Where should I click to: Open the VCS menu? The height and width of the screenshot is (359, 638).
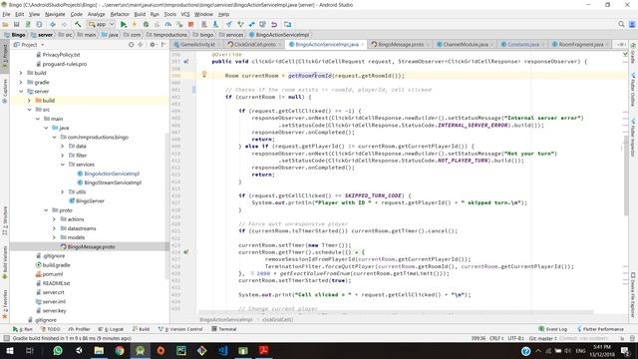tap(185, 14)
